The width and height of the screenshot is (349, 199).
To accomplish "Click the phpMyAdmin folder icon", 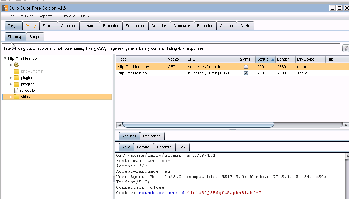I will 16,71.
